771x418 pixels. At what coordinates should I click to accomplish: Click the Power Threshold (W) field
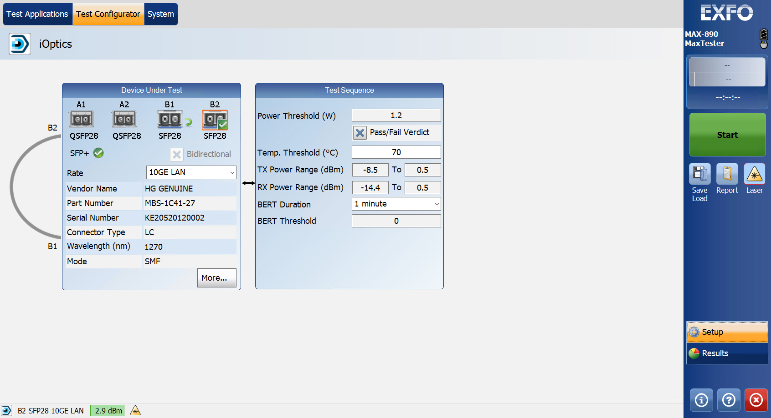pyautogui.click(x=396, y=116)
